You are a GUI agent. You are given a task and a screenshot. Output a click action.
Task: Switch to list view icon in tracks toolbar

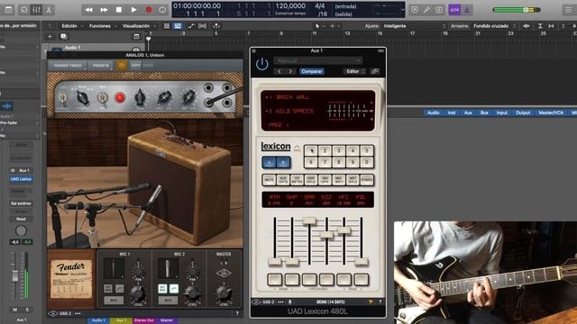[x=167, y=26]
